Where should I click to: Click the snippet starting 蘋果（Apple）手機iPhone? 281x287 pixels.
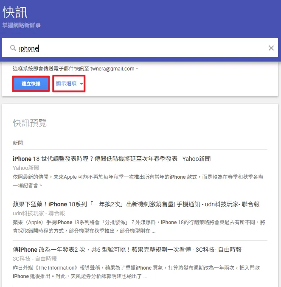(x=139, y=226)
